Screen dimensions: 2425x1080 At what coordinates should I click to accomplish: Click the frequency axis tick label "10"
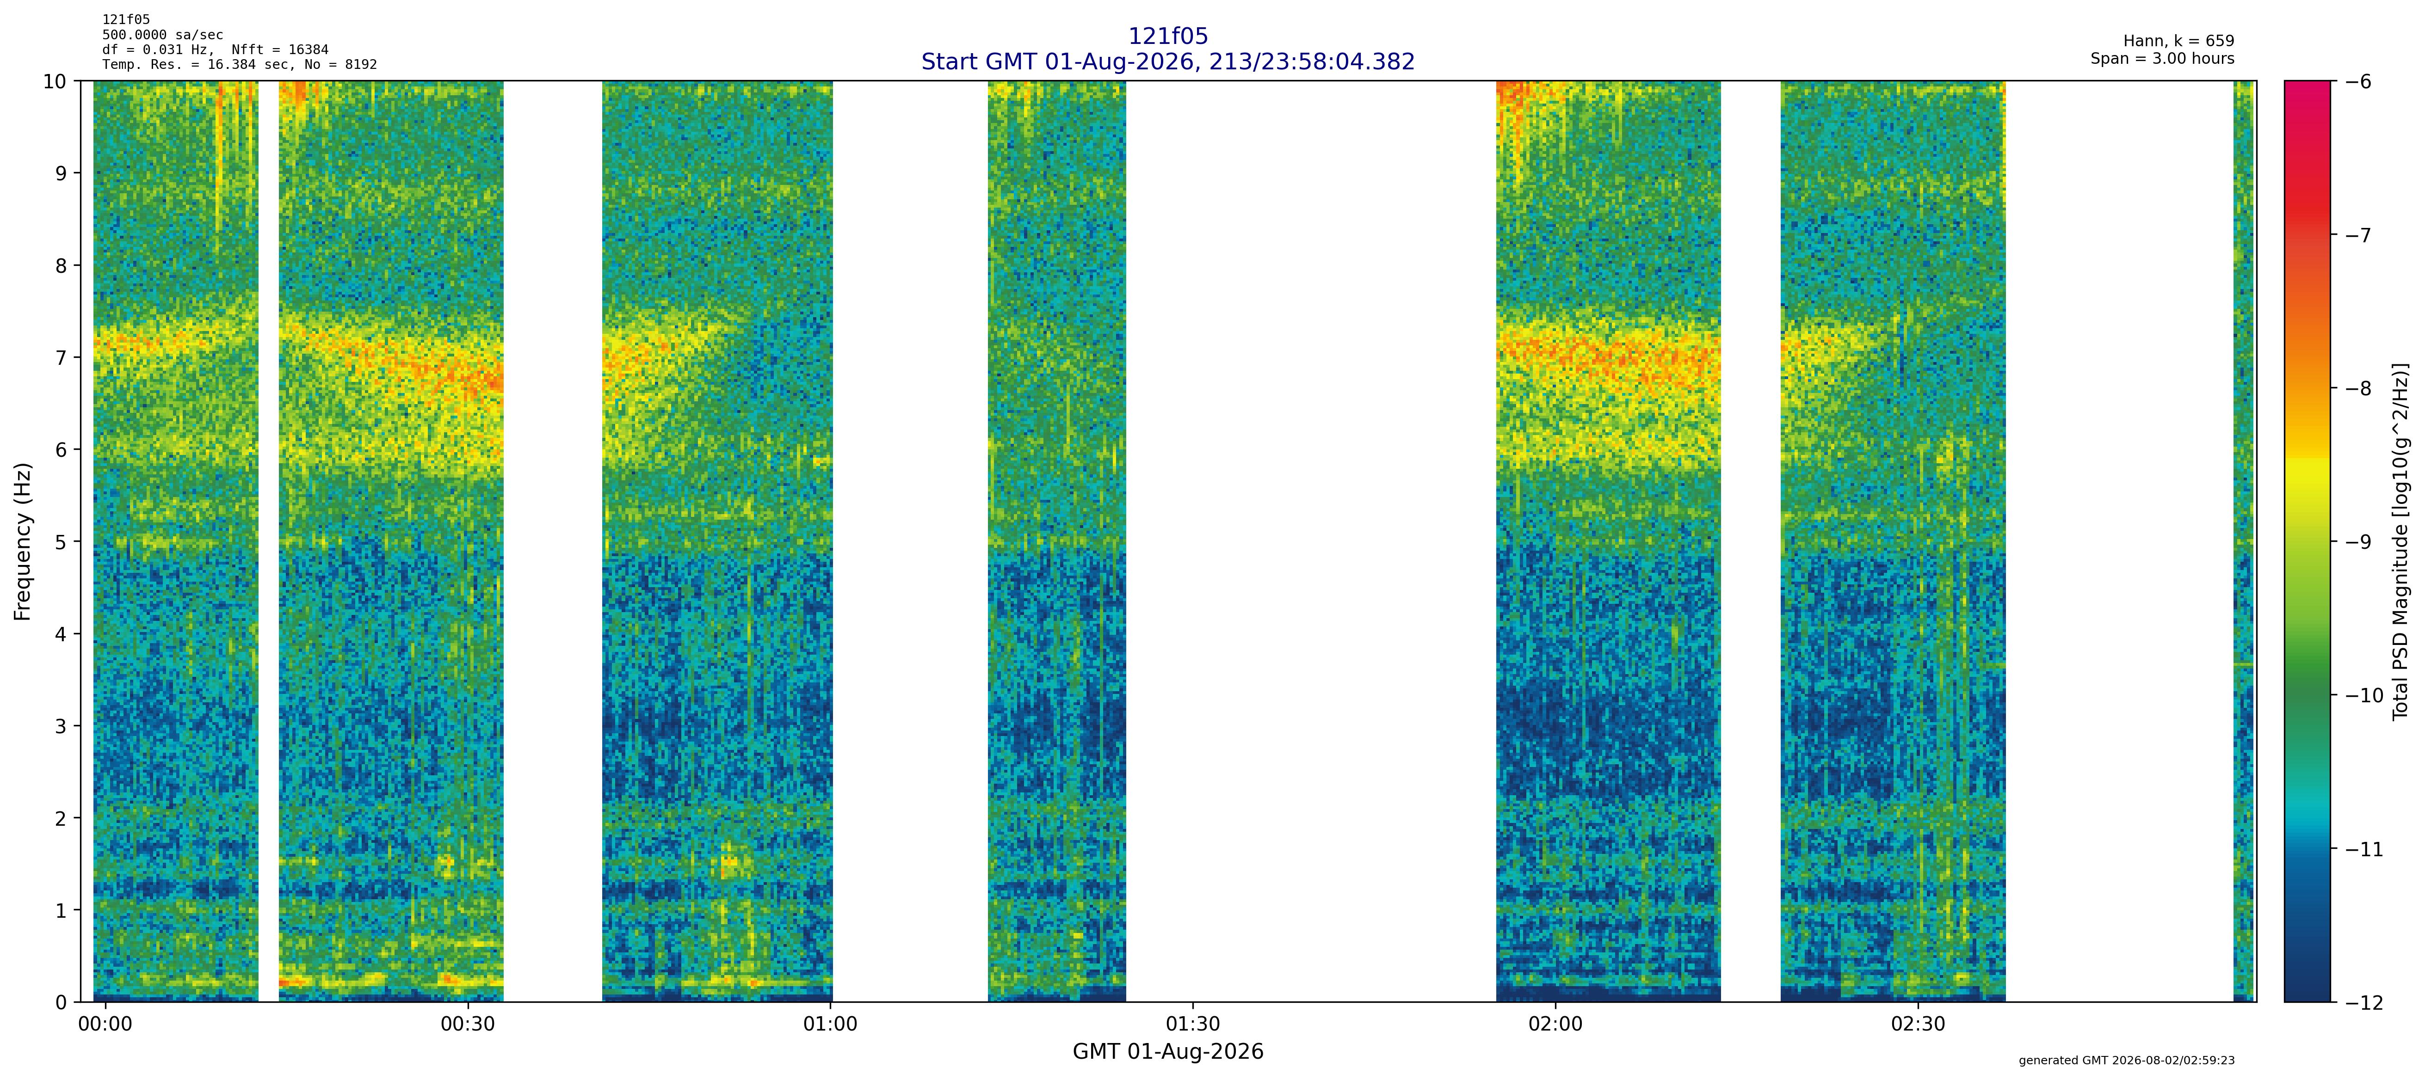point(55,82)
